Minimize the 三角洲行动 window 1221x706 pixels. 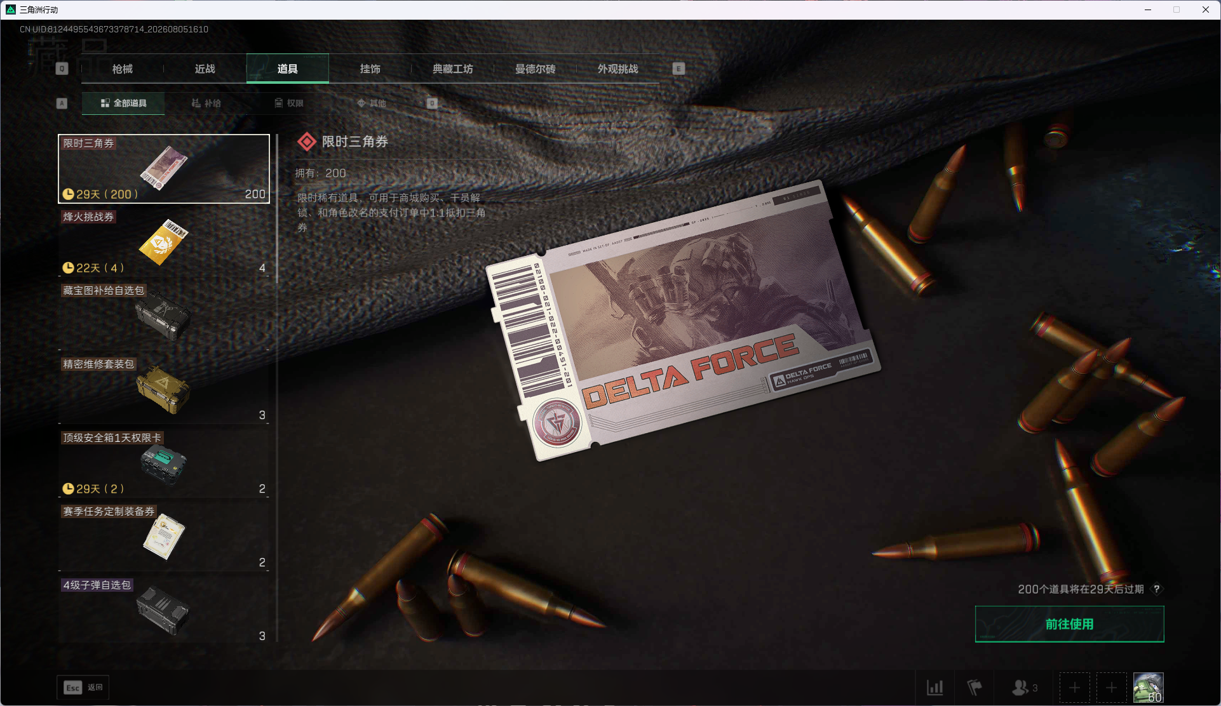(x=1148, y=10)
